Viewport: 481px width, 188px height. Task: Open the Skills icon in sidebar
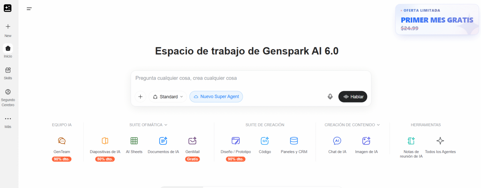click(x=8, y=70)
